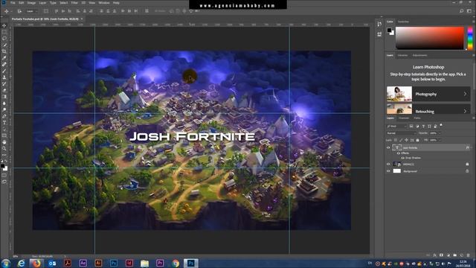Open the History collapsed panel icon

tap(379, 24)
